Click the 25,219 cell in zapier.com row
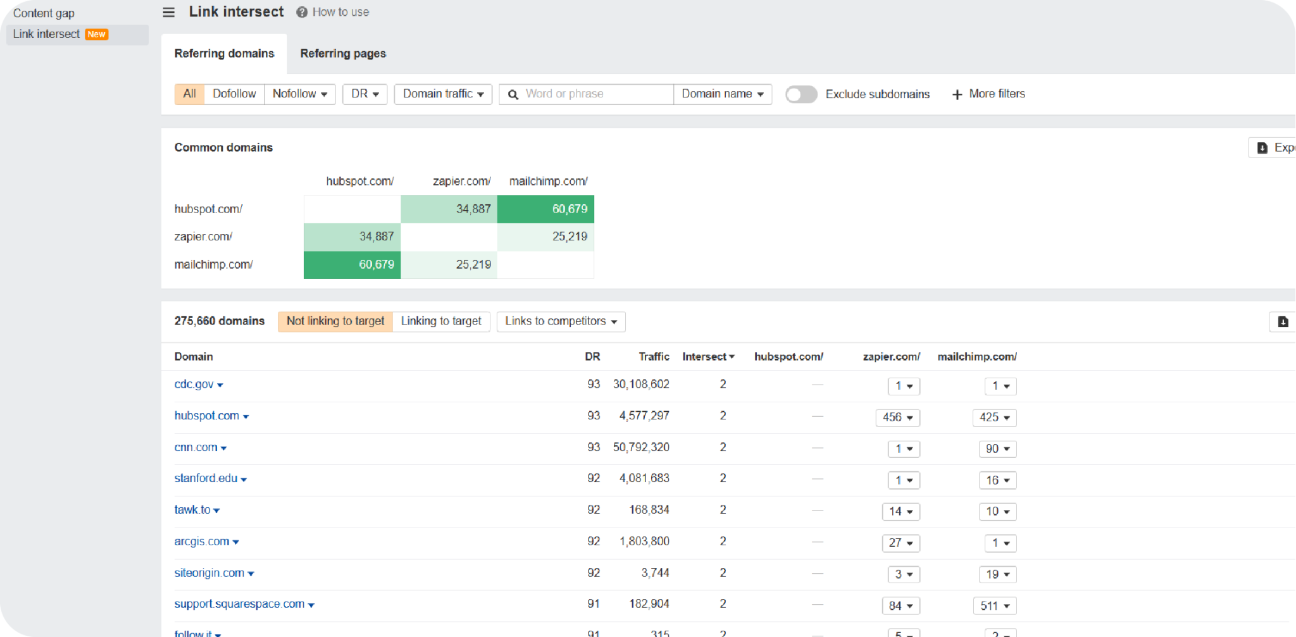This screenshot has width=1296, height=637. 545,237
